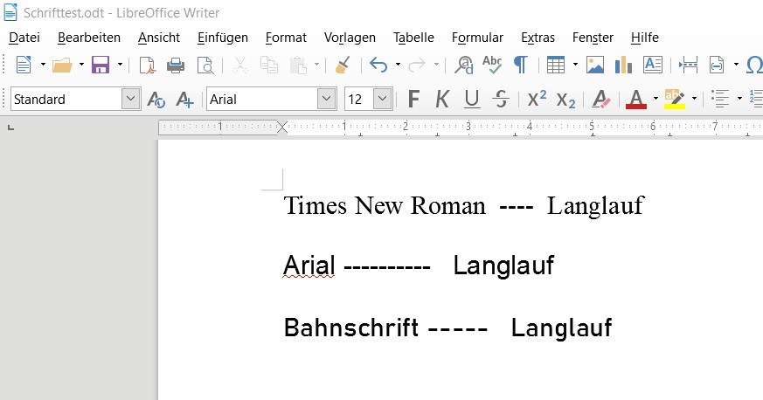Export directly as PDF icon
The width and height of the screenshot is (763, 400).
[x=147, y=65]
